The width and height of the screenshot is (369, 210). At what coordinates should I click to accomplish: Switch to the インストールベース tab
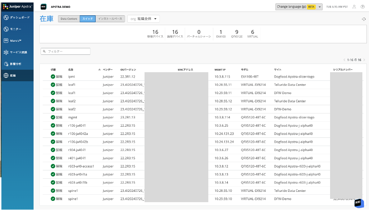(x=110, y=19)
